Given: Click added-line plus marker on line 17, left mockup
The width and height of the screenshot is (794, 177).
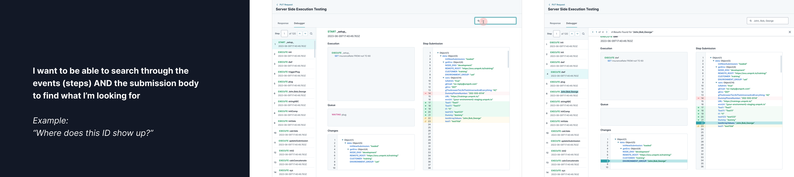Looking at the screenshot, I should [426, 103].
